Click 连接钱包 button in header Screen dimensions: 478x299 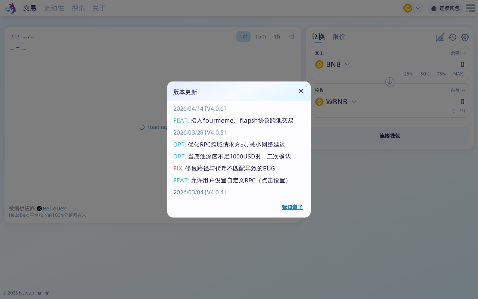[x=445, y=8]
